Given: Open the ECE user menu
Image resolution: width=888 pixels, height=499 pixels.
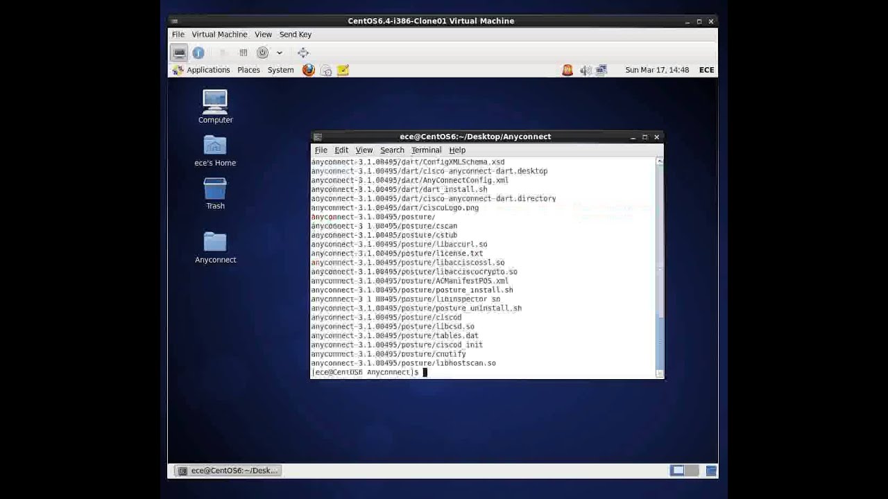Looking at the screenshot, I should pos(707,70).
